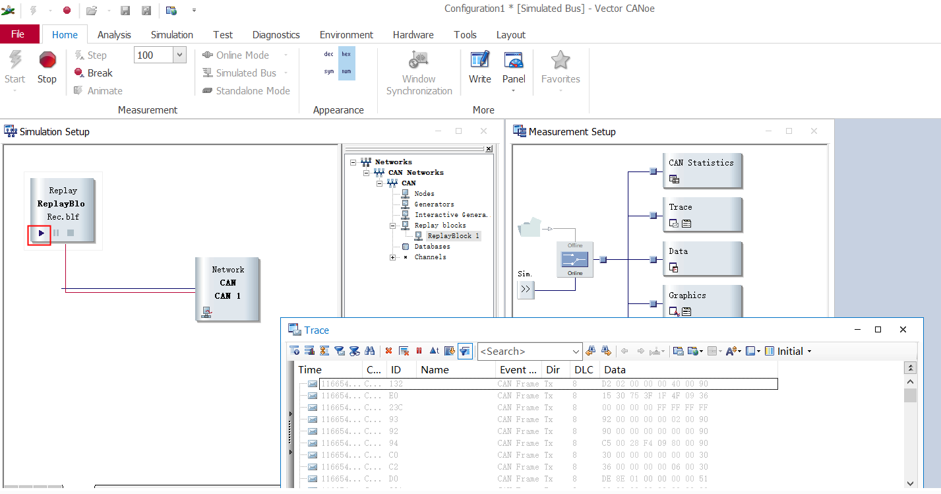Pause the Trace window display
941x494 pixels.
[x=419, y=351]
